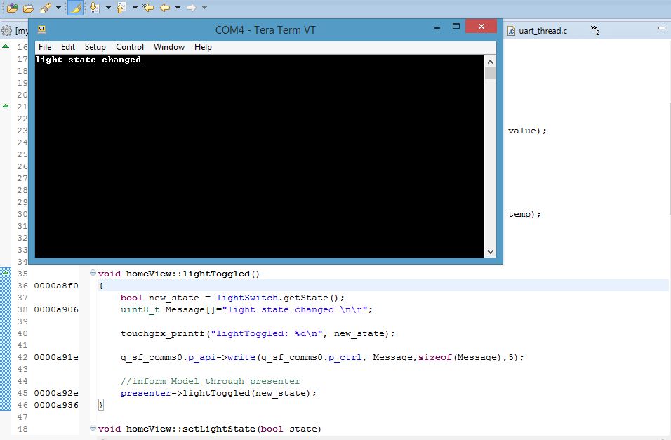Click the presenter->lightToggled(new_state) line
671x440 pixels.
[218, 393]
